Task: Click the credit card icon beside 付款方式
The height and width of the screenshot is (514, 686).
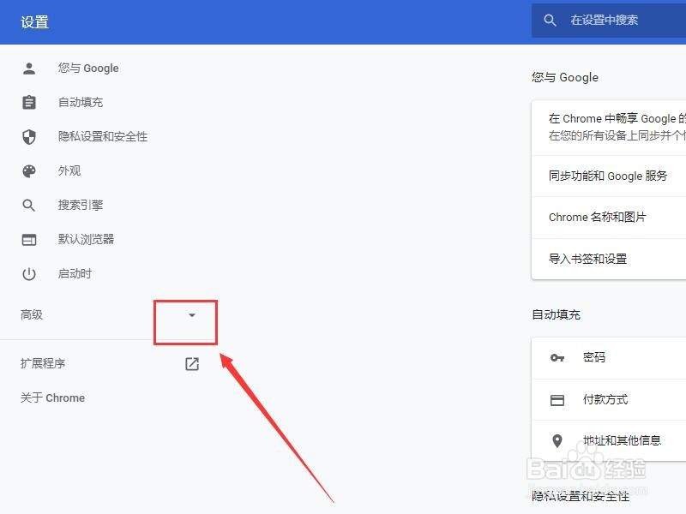Action: pyautogui.click(x=557, y=400)
